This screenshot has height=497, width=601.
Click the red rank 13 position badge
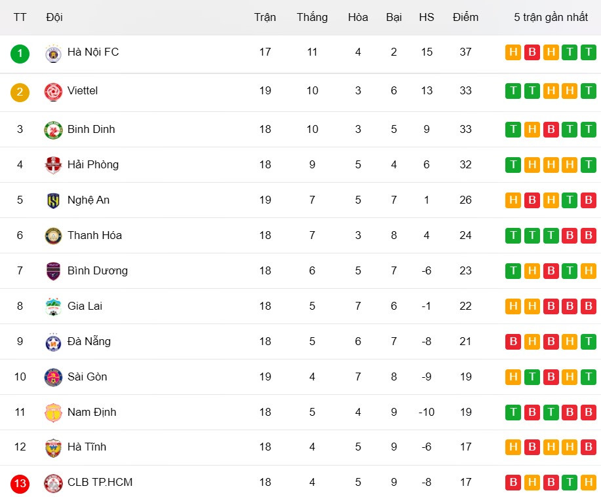point(20,484)
